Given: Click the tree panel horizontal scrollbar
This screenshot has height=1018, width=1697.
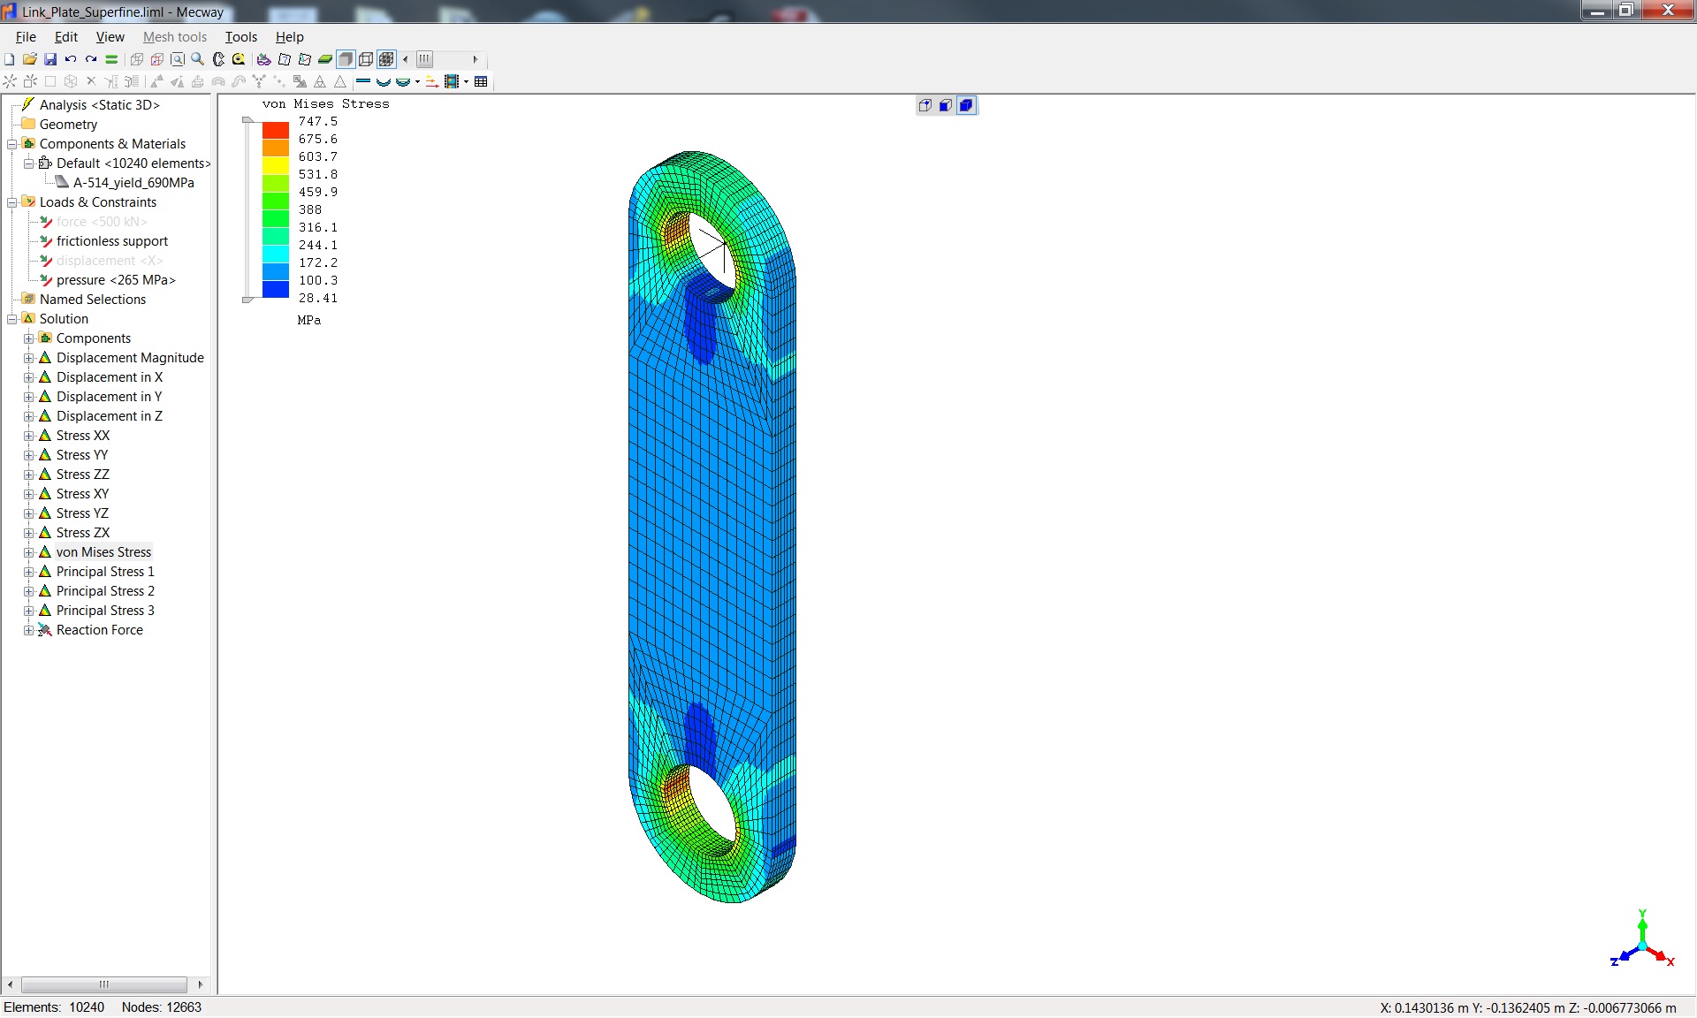Looking at the screenshot, I should 104,984.
